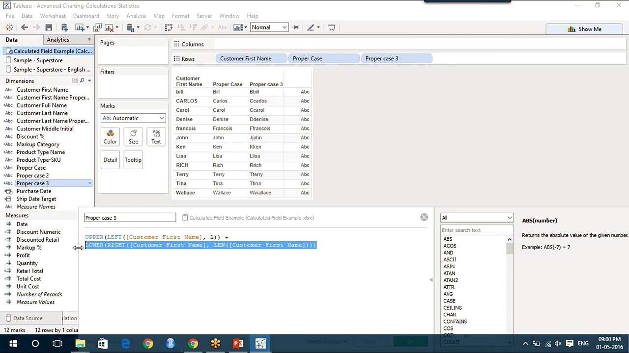This screenshot has width=629, height=353.
Task: Click the Save disk icon
Action: 49,27
